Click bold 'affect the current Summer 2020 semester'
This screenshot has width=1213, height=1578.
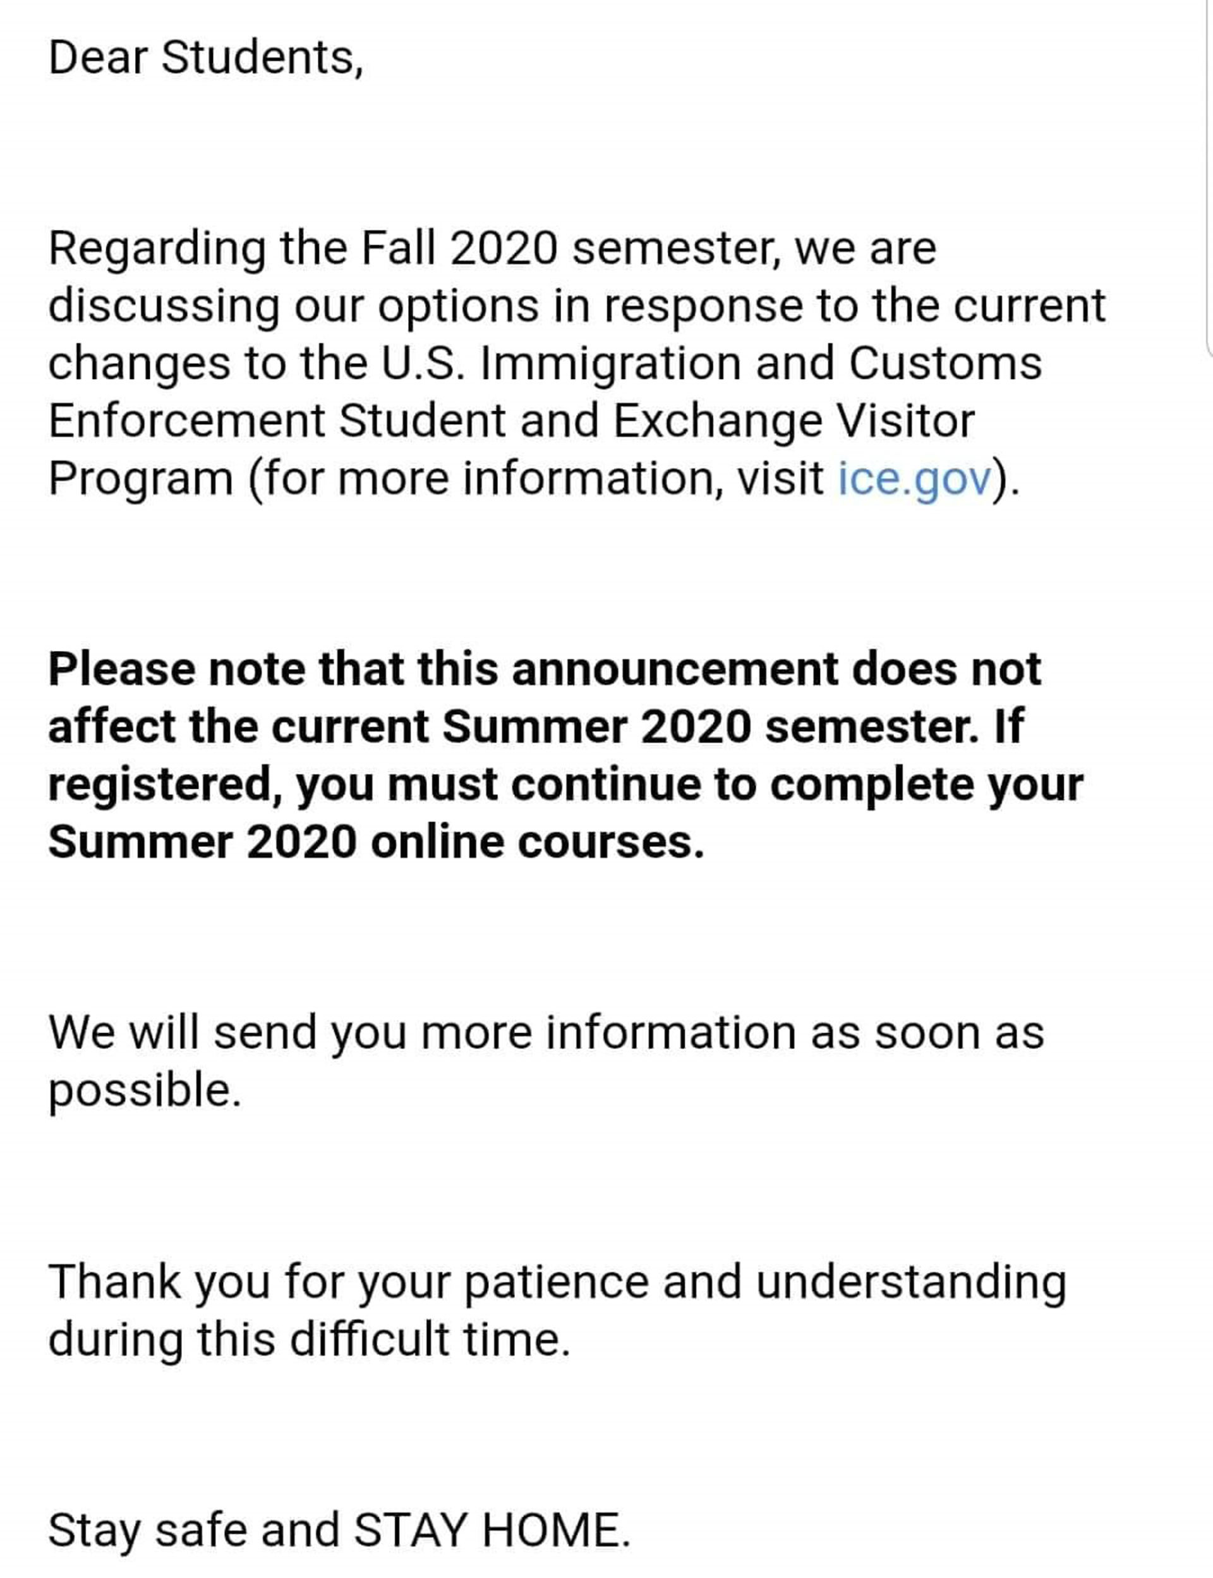(510, 727)
